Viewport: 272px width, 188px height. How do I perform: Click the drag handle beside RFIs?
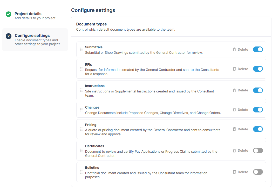(x=81, y=69)
